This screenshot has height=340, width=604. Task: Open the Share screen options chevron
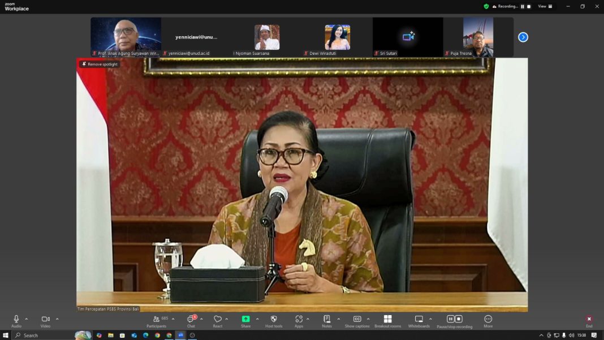257,319
